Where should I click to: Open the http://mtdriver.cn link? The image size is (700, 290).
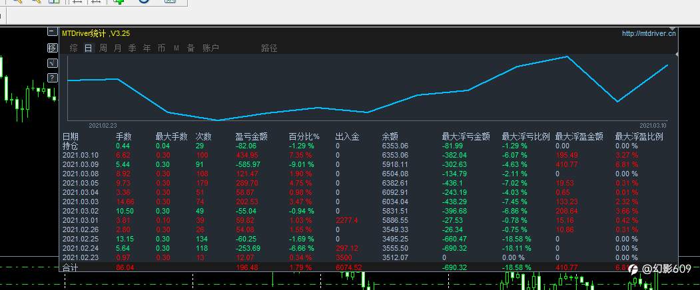(649, 33)
